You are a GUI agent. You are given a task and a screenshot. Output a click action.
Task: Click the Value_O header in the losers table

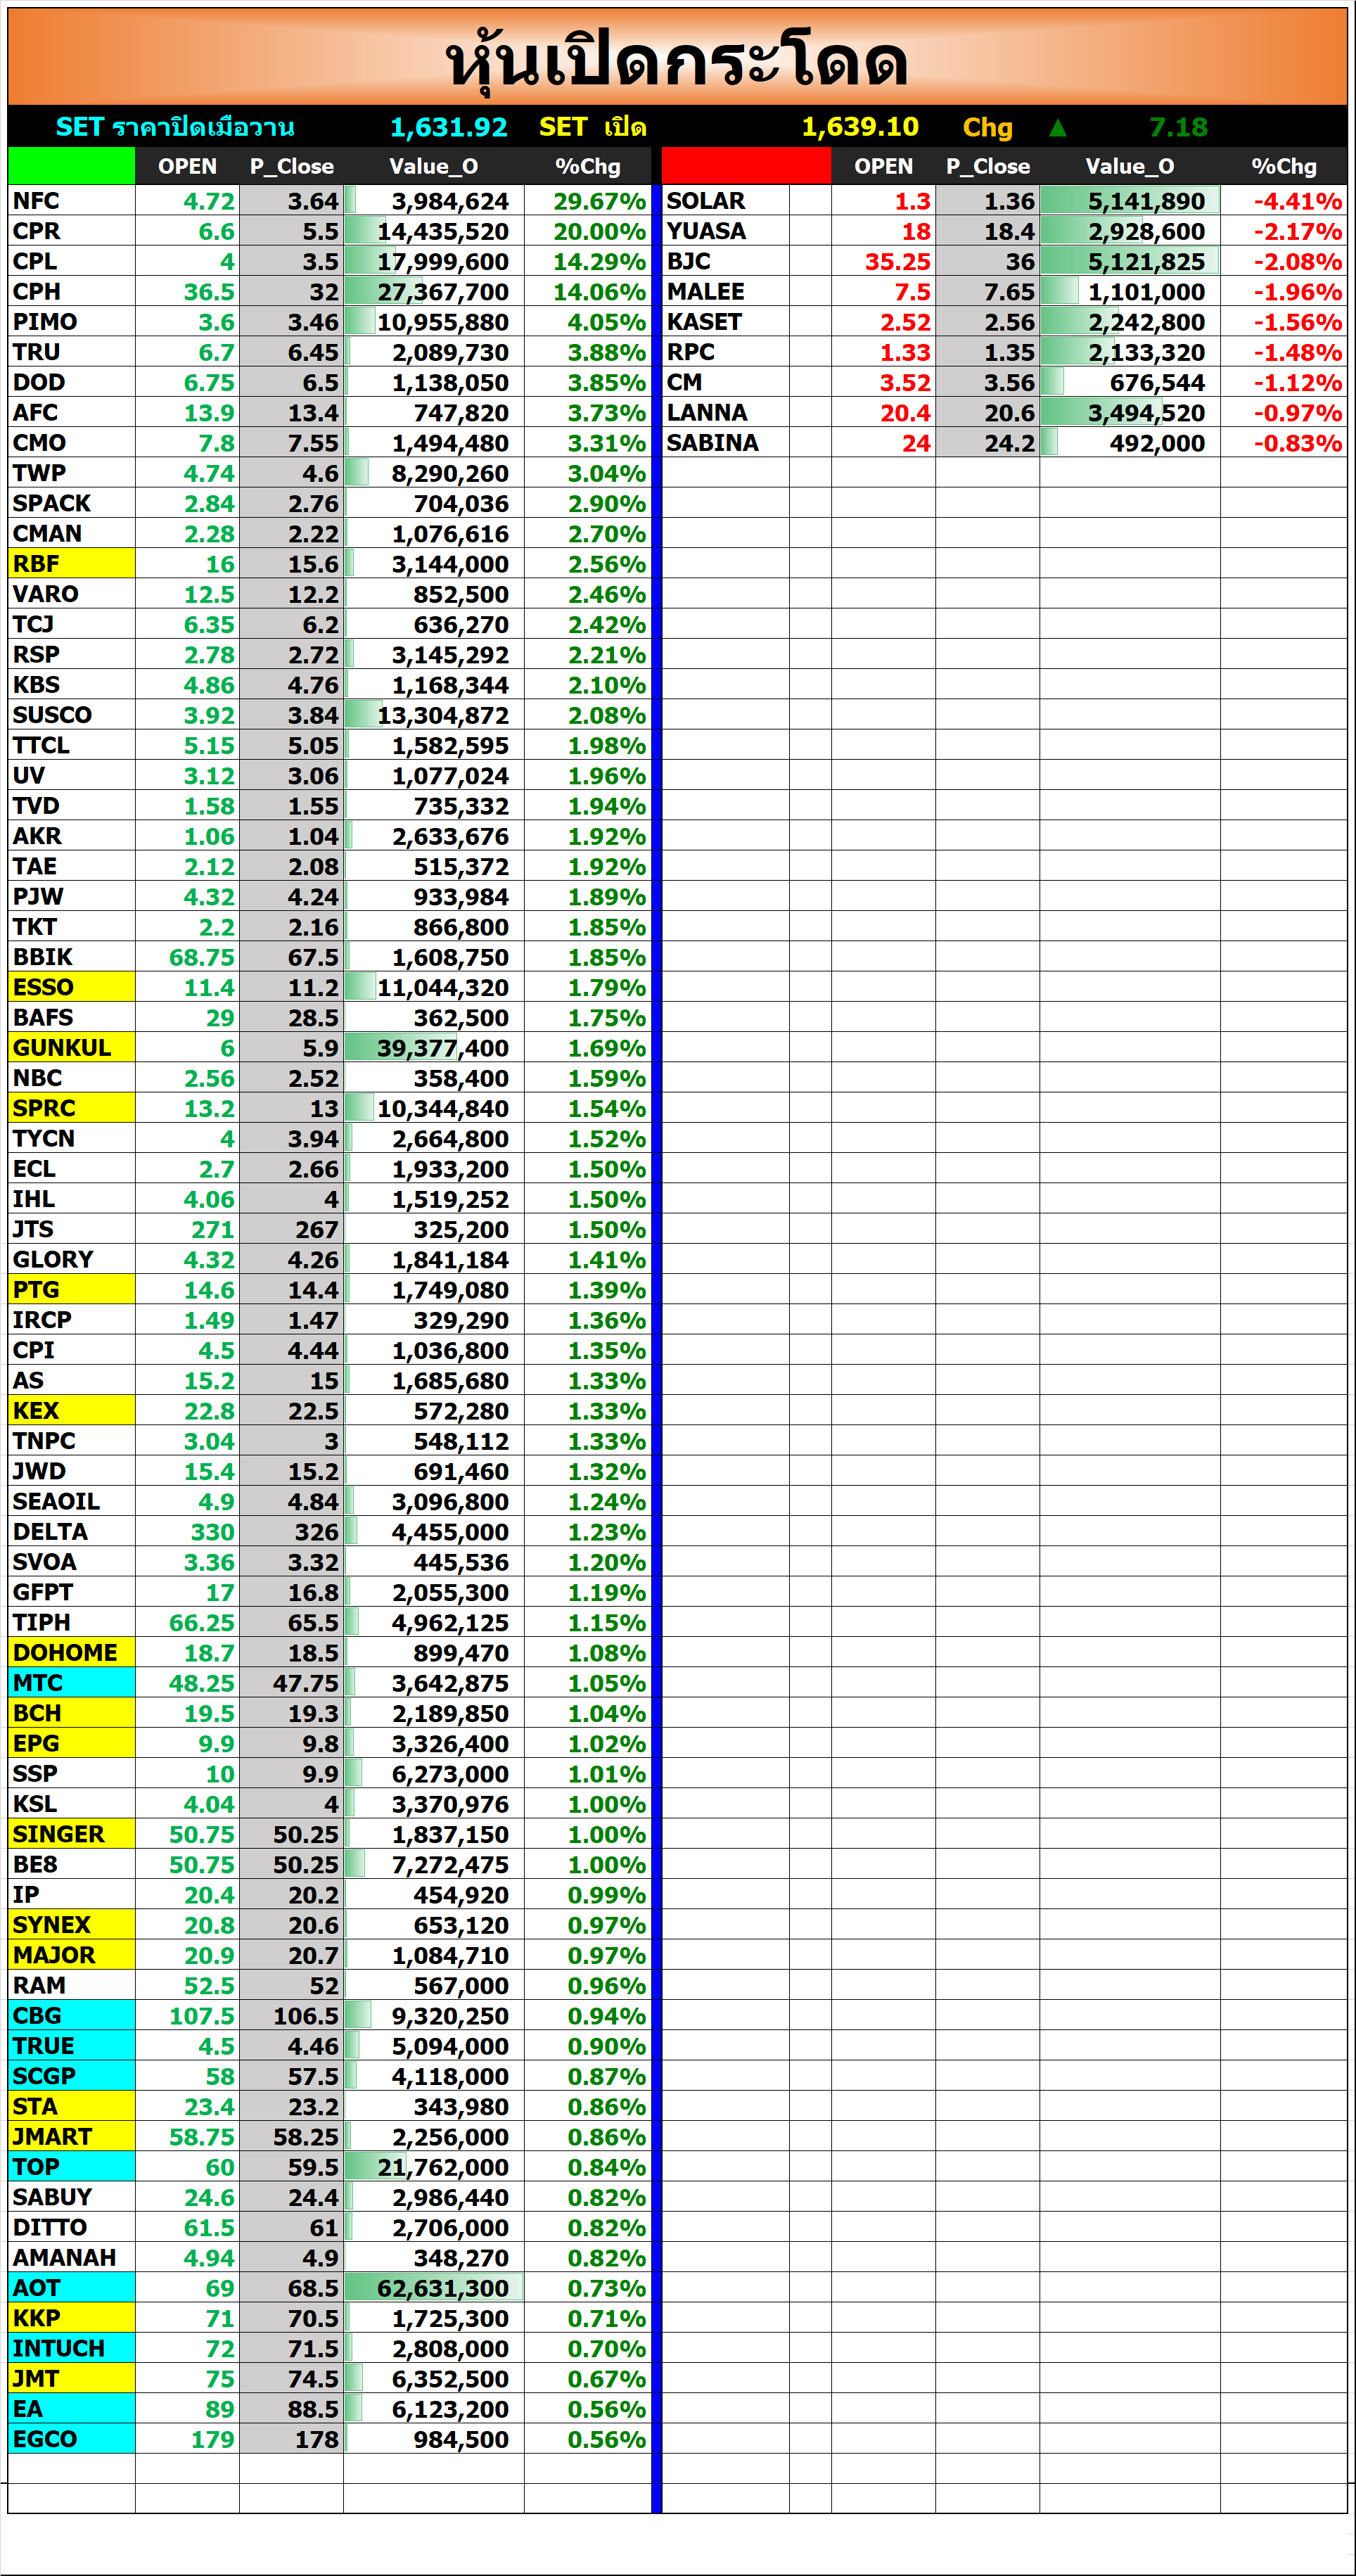click(x=1129, y=167)
